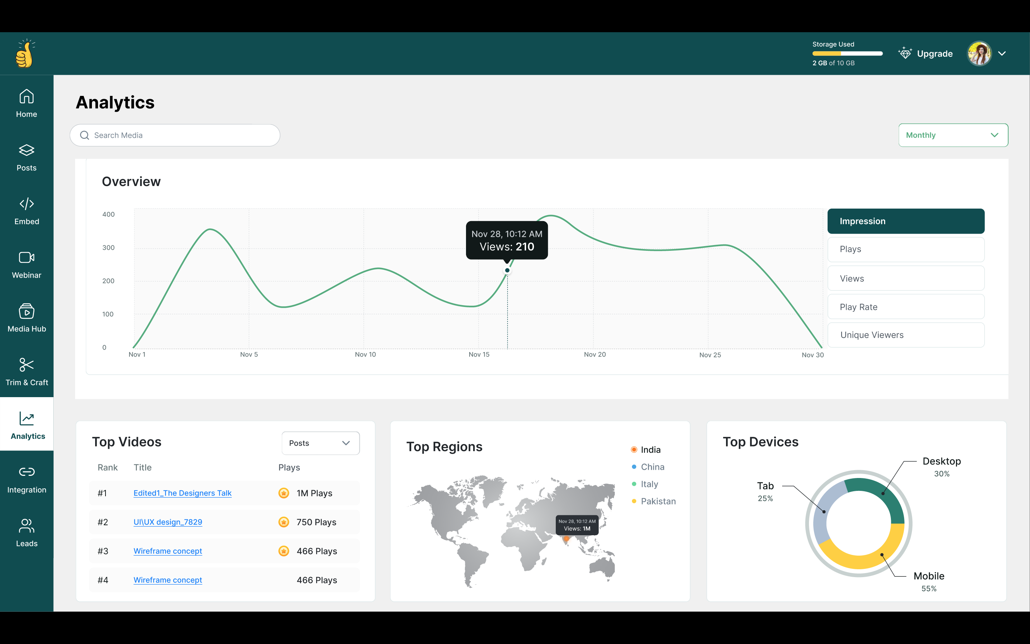
Task: Click the India legend color dot
Action: click(634, 450)
